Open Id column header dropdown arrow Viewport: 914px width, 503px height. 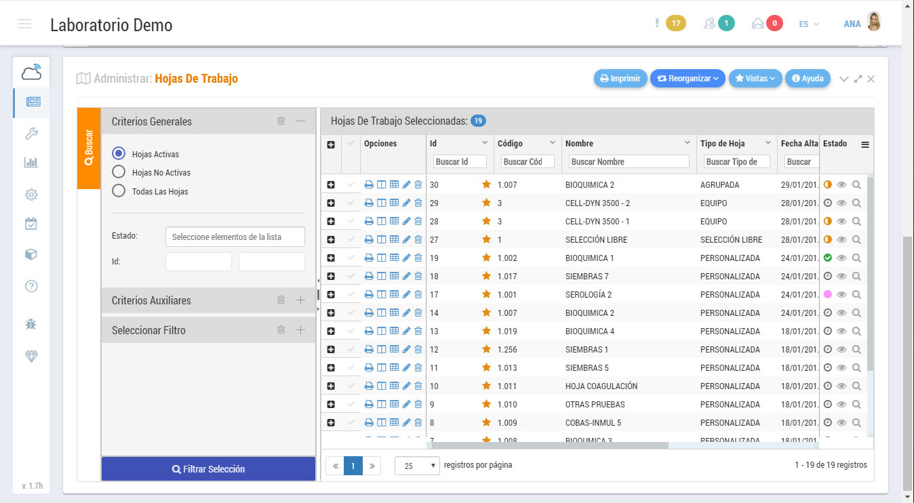(484, 143)
